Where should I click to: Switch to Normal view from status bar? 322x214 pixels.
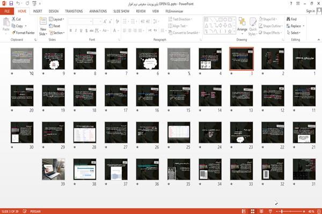(x=244, y=211)
